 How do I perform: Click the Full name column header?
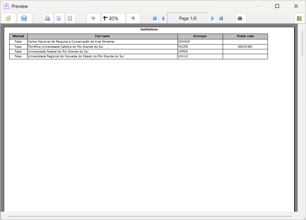103,36
